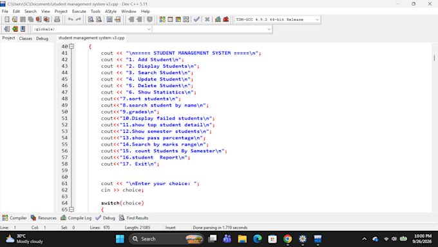Open Google Chrome from the taskbar
Screen dimensions: 438x247
287,239
